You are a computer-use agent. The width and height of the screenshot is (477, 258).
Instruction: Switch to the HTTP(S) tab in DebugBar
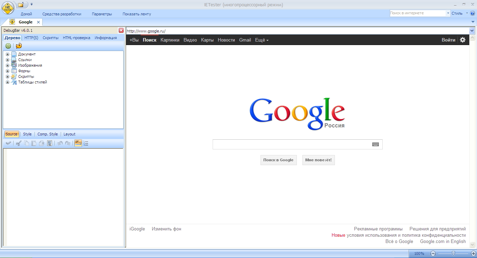[x=31, y=38]
